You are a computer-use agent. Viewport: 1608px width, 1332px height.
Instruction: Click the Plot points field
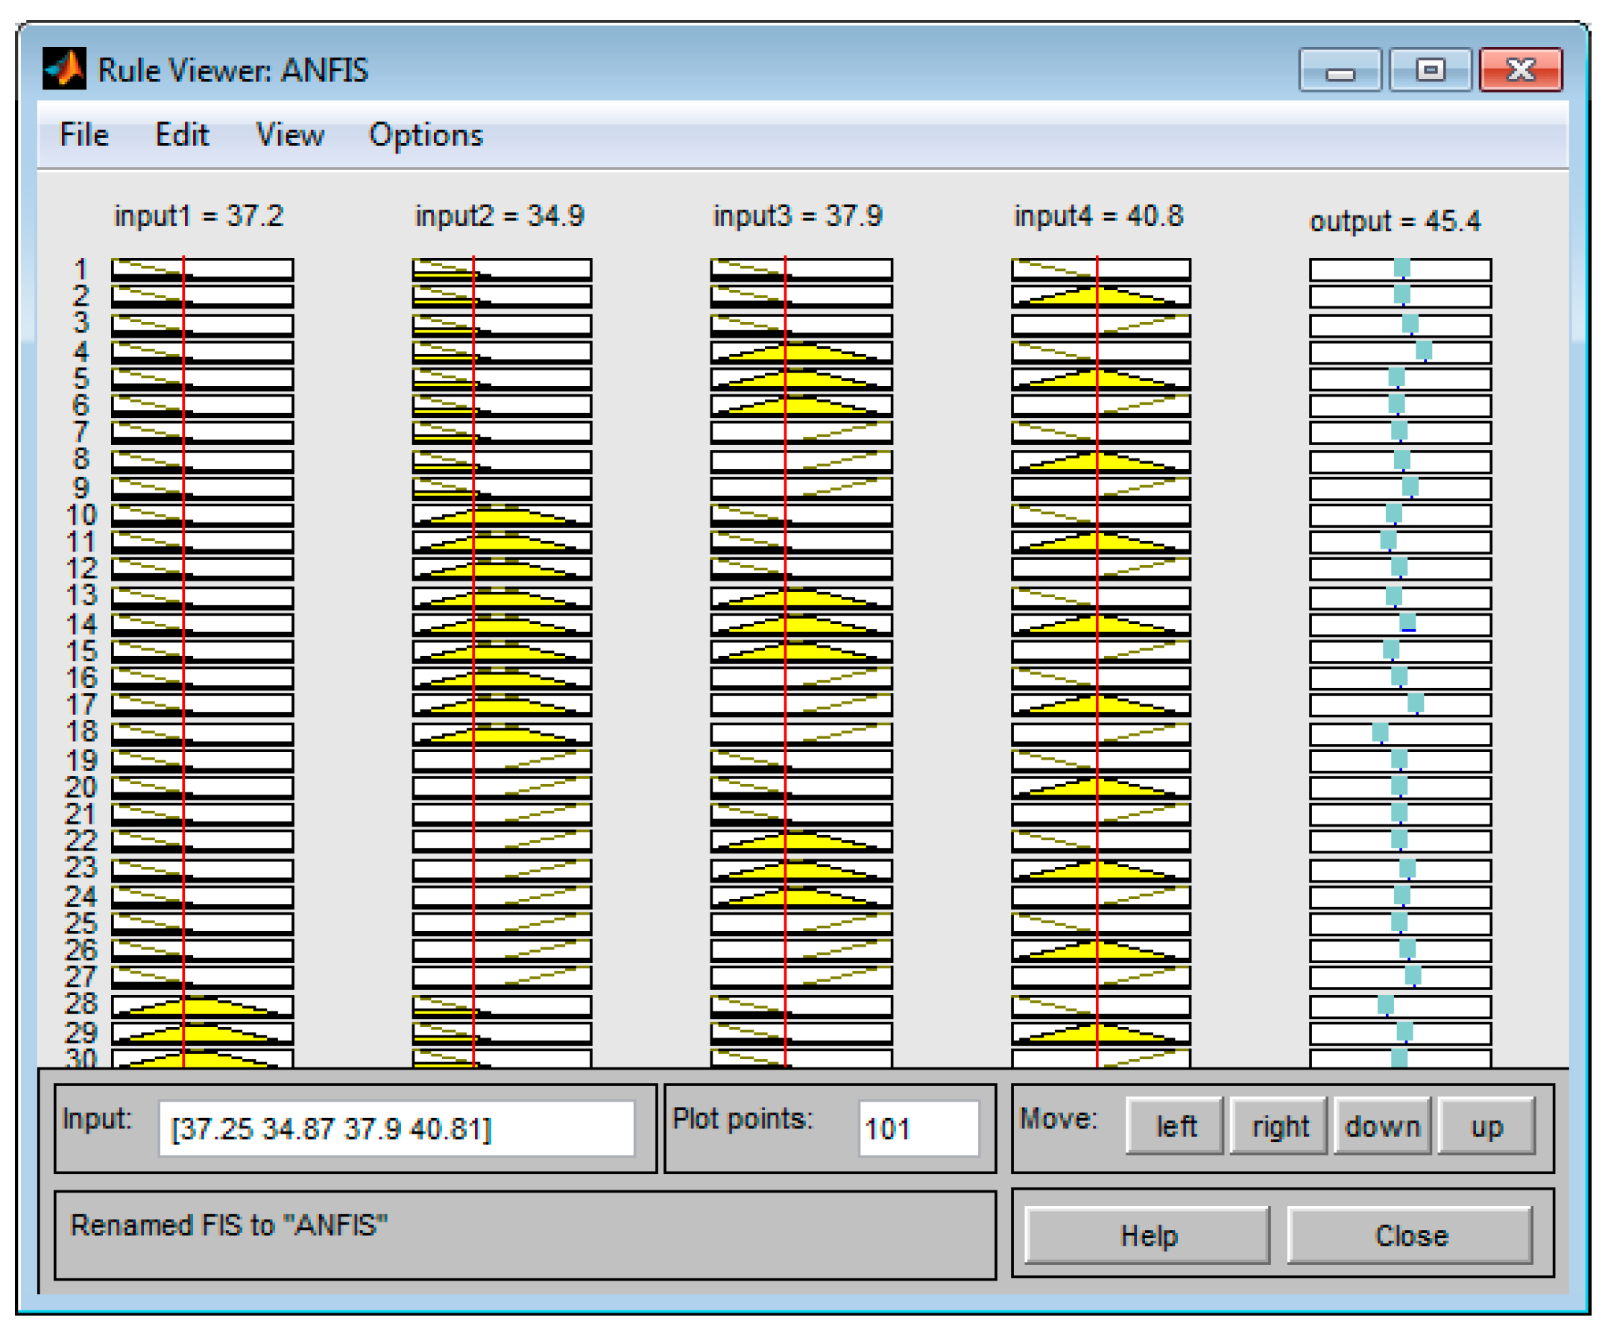(918, 1129)
